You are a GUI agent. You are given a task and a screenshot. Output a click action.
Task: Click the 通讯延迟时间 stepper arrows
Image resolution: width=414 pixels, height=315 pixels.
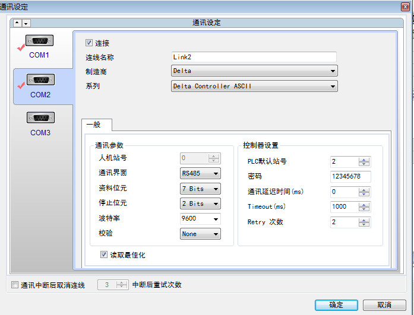tap(364, 192)
